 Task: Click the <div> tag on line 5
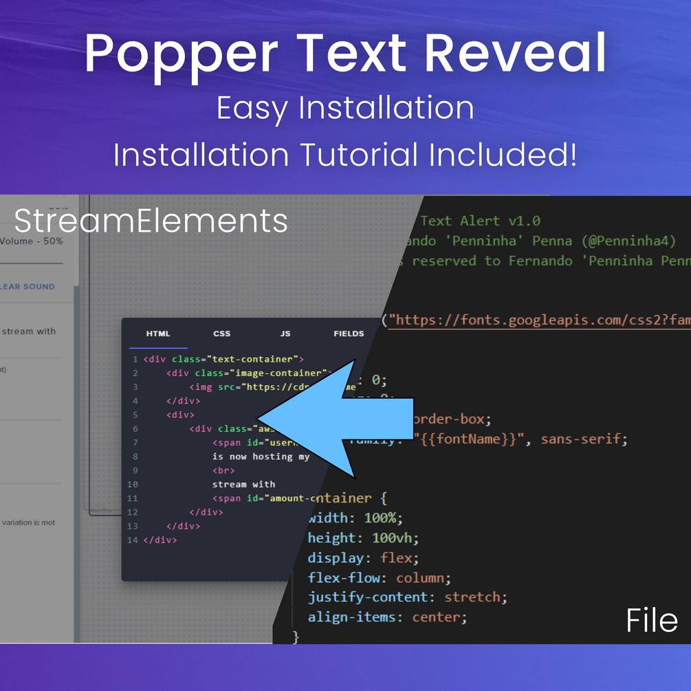pos(180,415)
